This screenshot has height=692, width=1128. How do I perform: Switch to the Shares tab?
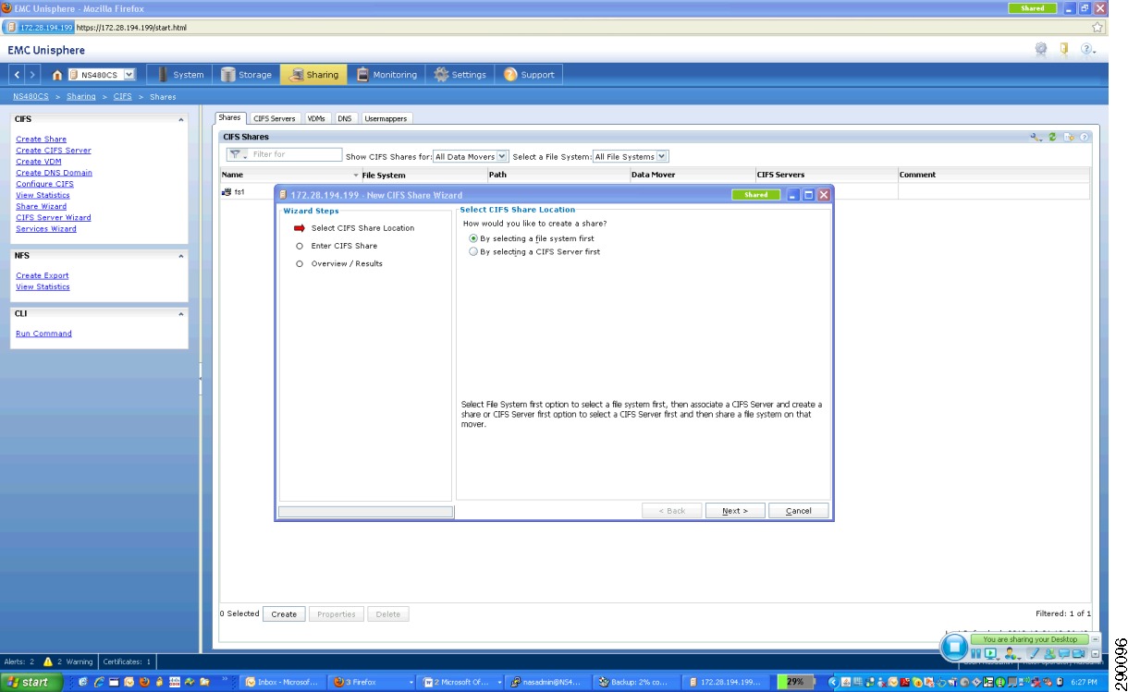[x=229, y=118]
